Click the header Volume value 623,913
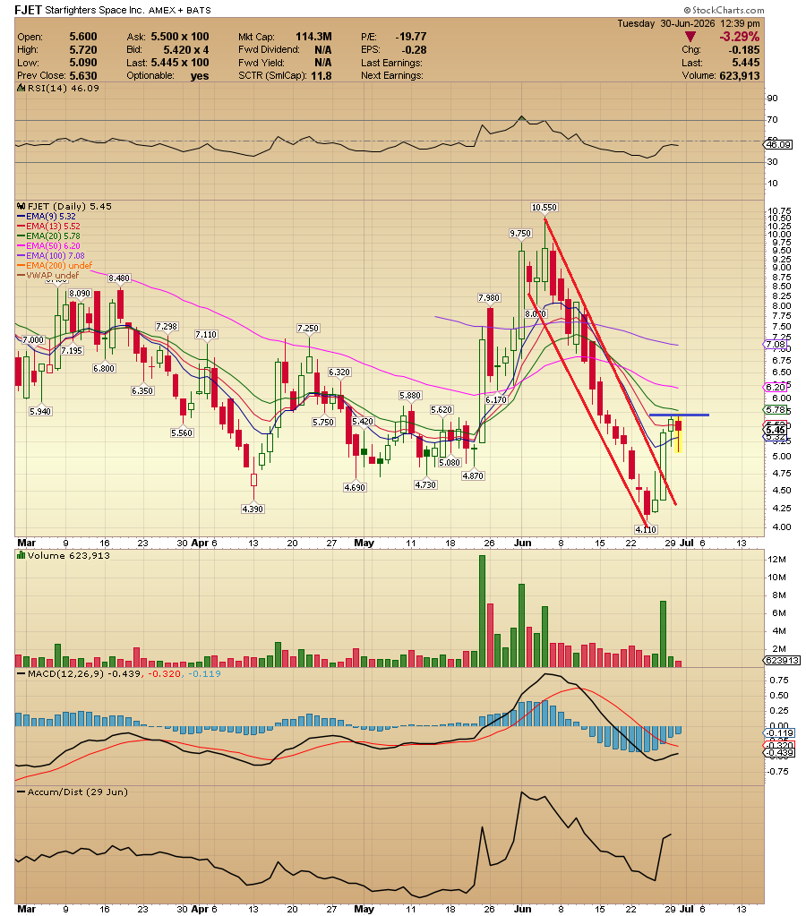Screen dimensions: 806x916 740,75
